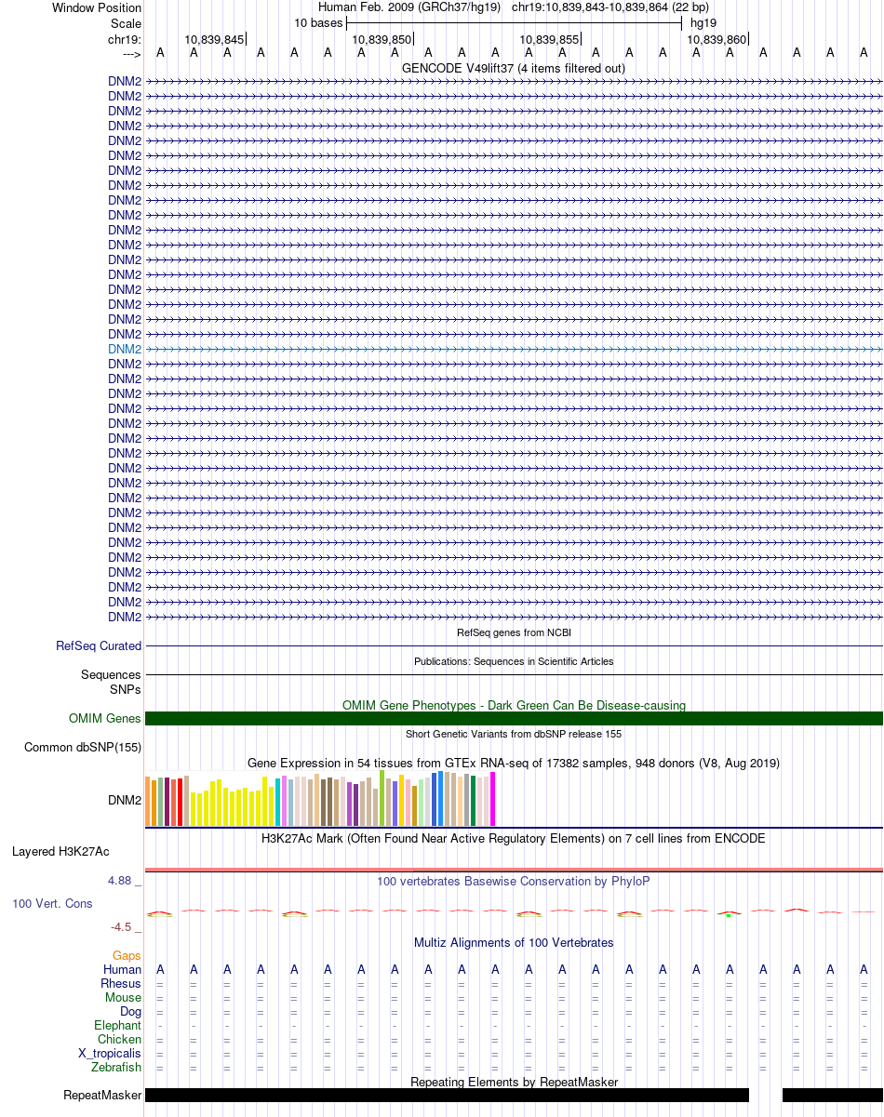This screenshot has height=1117, width=884.
Task: Click the hg19 label beside the scale bar
Action: pyautogui.click(x=703, y=22)
